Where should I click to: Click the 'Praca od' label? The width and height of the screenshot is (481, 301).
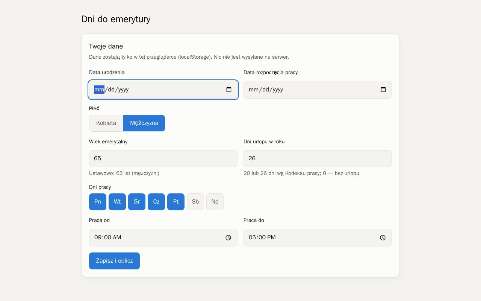click(99, 220)
